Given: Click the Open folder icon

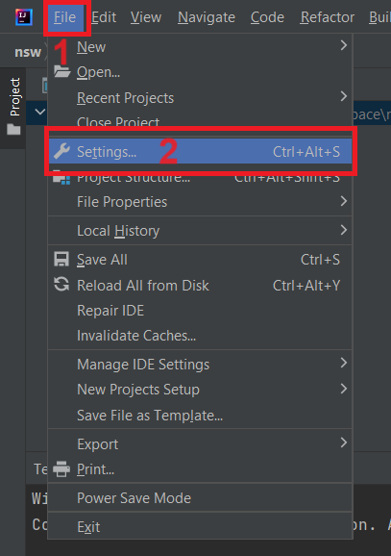Looking at the screenshot, I should click(62, 71).
